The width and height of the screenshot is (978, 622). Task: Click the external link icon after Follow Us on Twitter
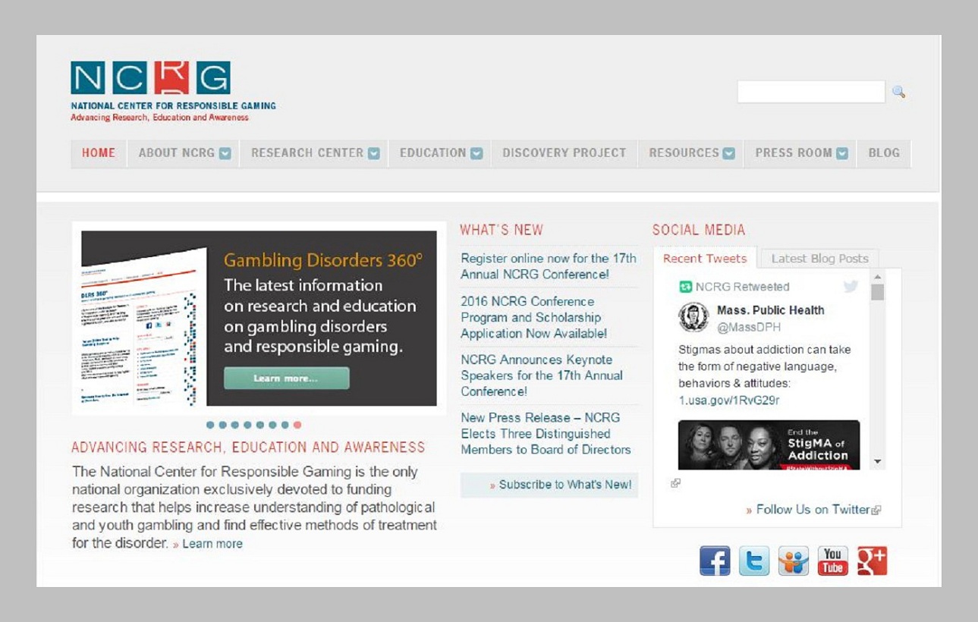click(x=877, y=510)
